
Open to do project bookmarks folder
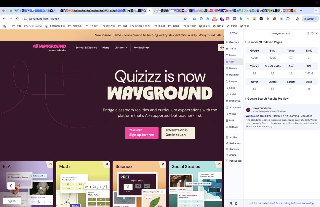coord(33,26)
